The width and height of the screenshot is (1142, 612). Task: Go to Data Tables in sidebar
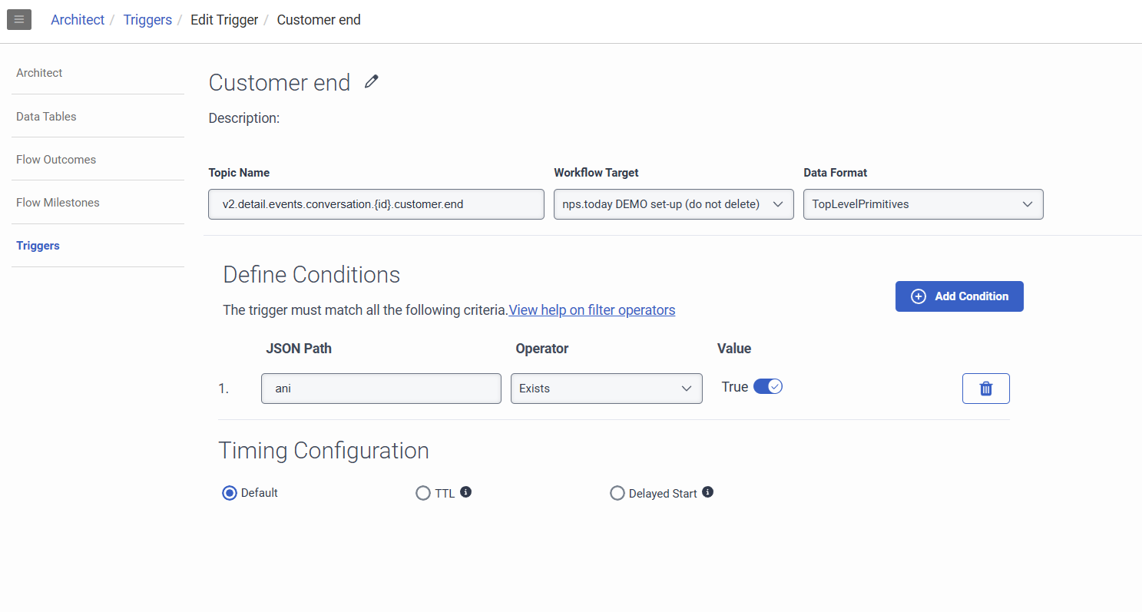point(46,117)
